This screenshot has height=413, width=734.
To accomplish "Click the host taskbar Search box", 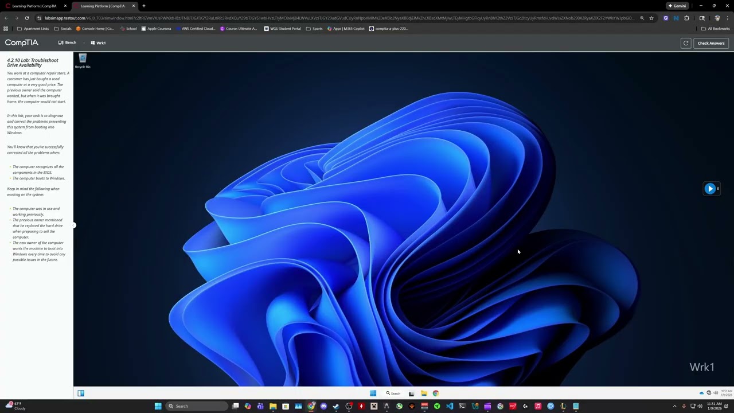I will point(197,406).
